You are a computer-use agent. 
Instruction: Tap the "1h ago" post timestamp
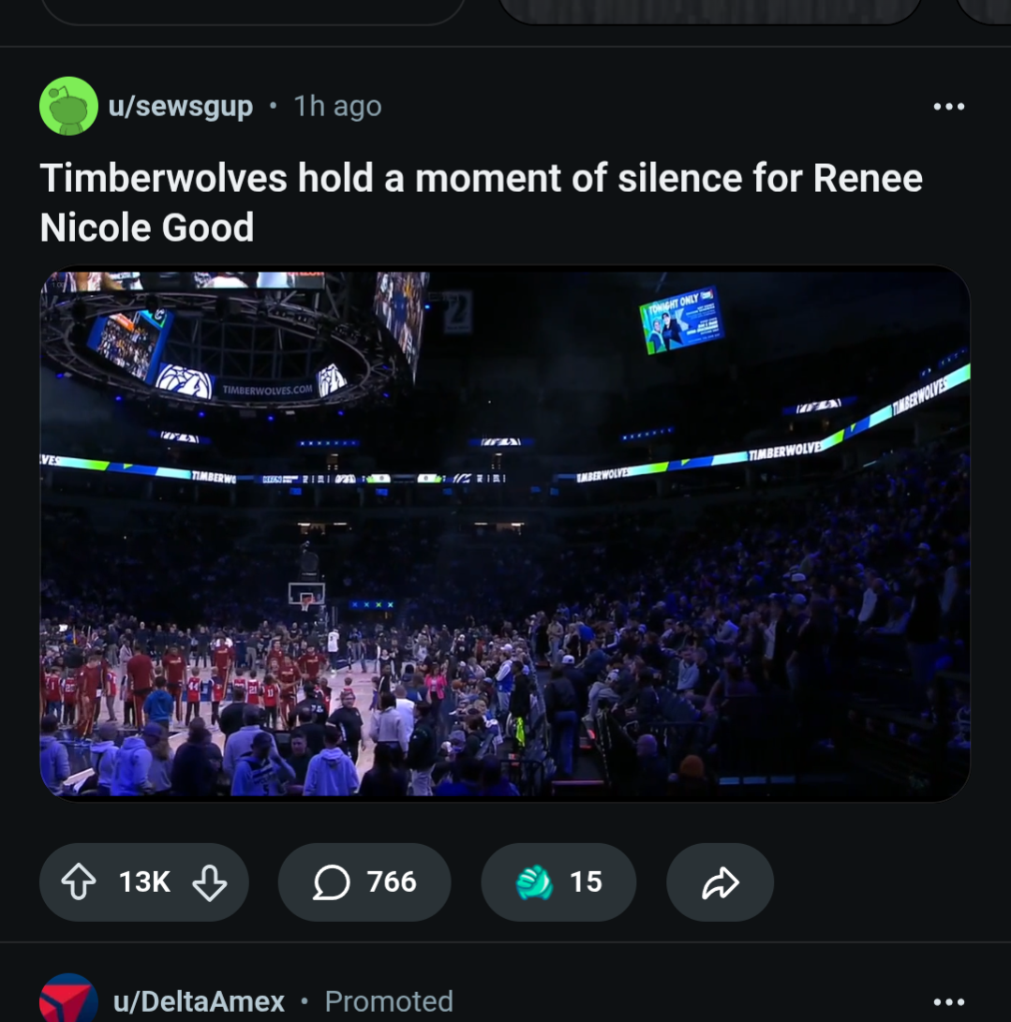click(337, 107)
